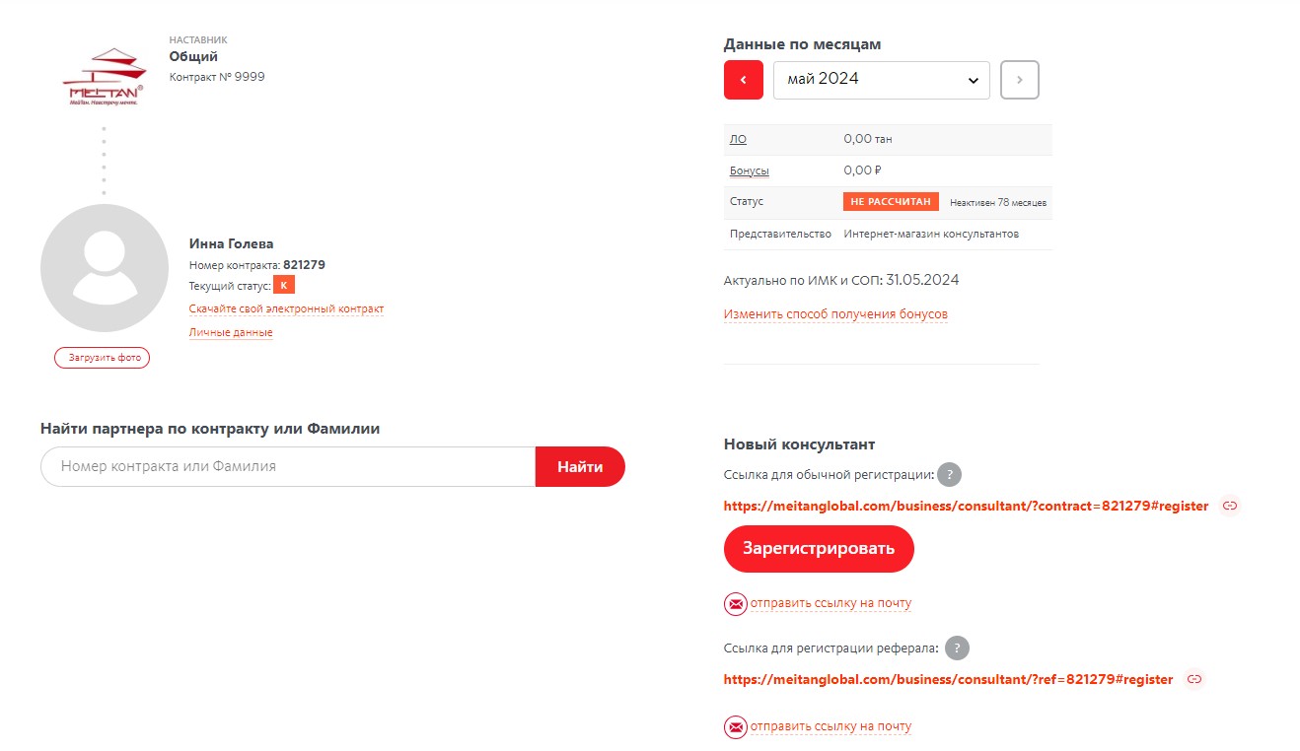Click the help icon for referral registration link

point(957,649)
